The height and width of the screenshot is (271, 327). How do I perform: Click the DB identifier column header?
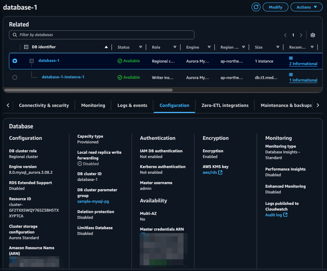click(x=44, y=47)
